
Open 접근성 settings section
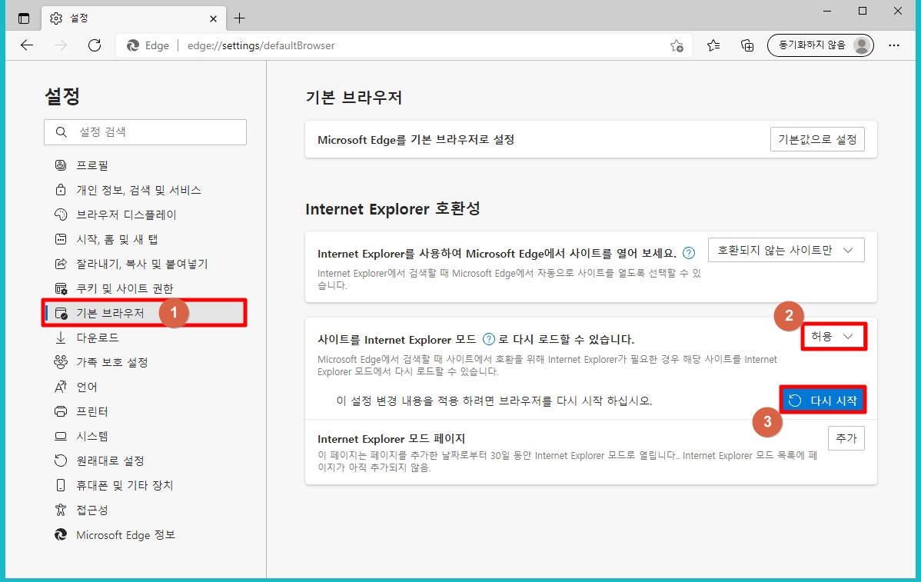click(x=145, y=510)
